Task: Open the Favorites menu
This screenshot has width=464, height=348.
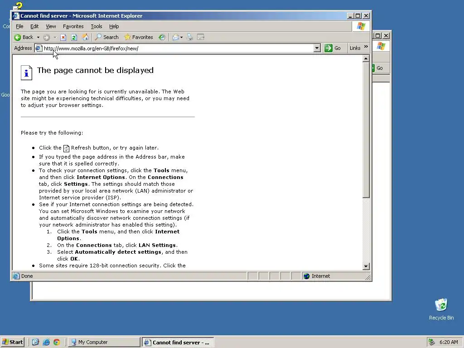Action: pyautogui.click(x=73, y=26)
